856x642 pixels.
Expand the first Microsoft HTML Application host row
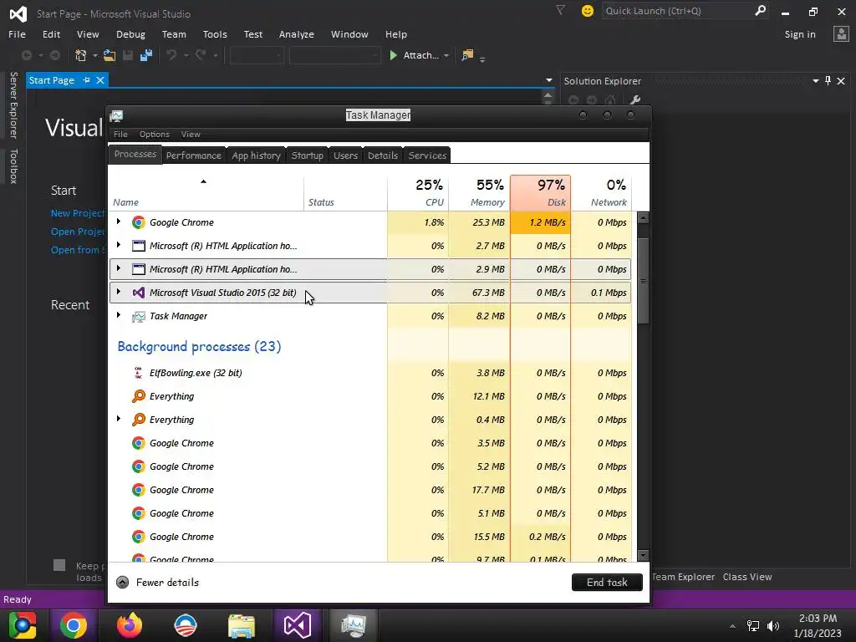tap(119, 245)
